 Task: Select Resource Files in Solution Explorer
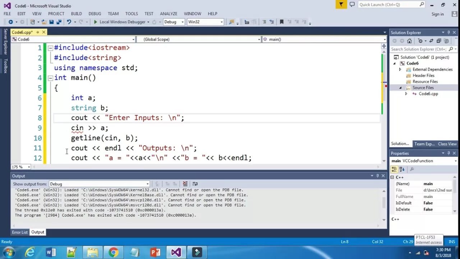425,82
